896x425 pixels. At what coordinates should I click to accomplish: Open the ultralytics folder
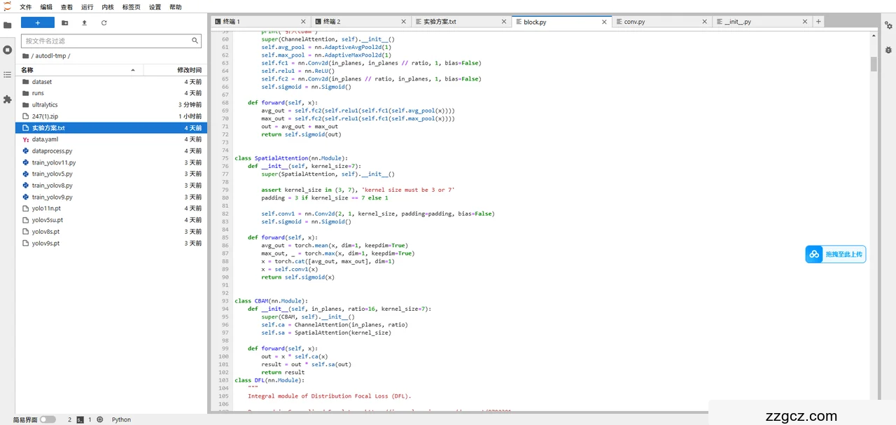[45, 105]
